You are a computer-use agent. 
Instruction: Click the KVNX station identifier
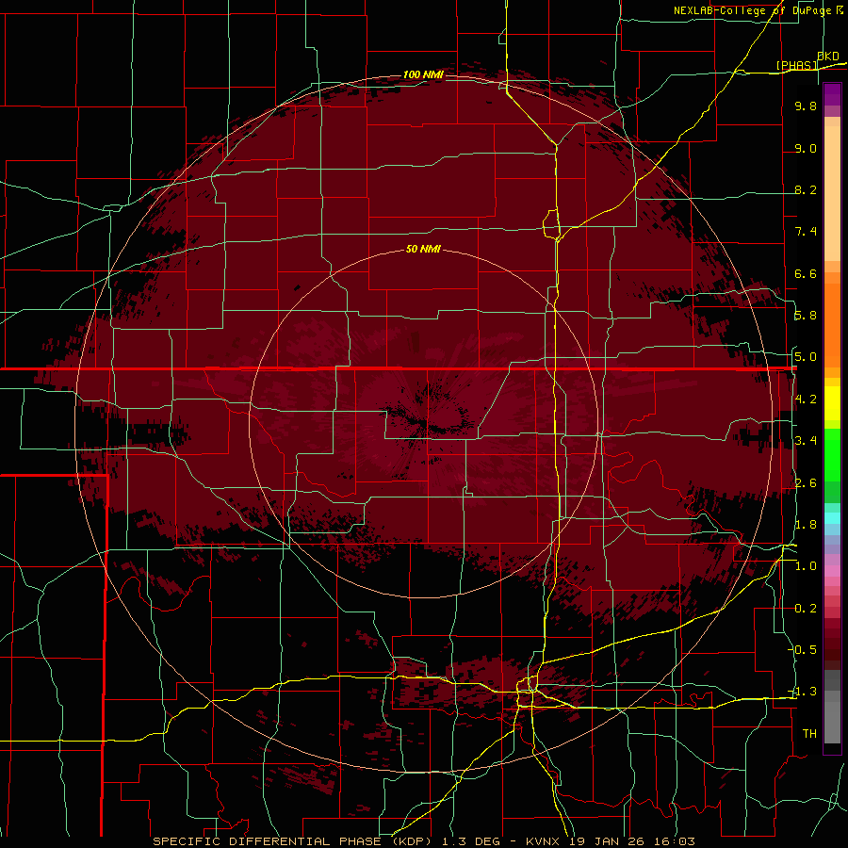[545, 841]
